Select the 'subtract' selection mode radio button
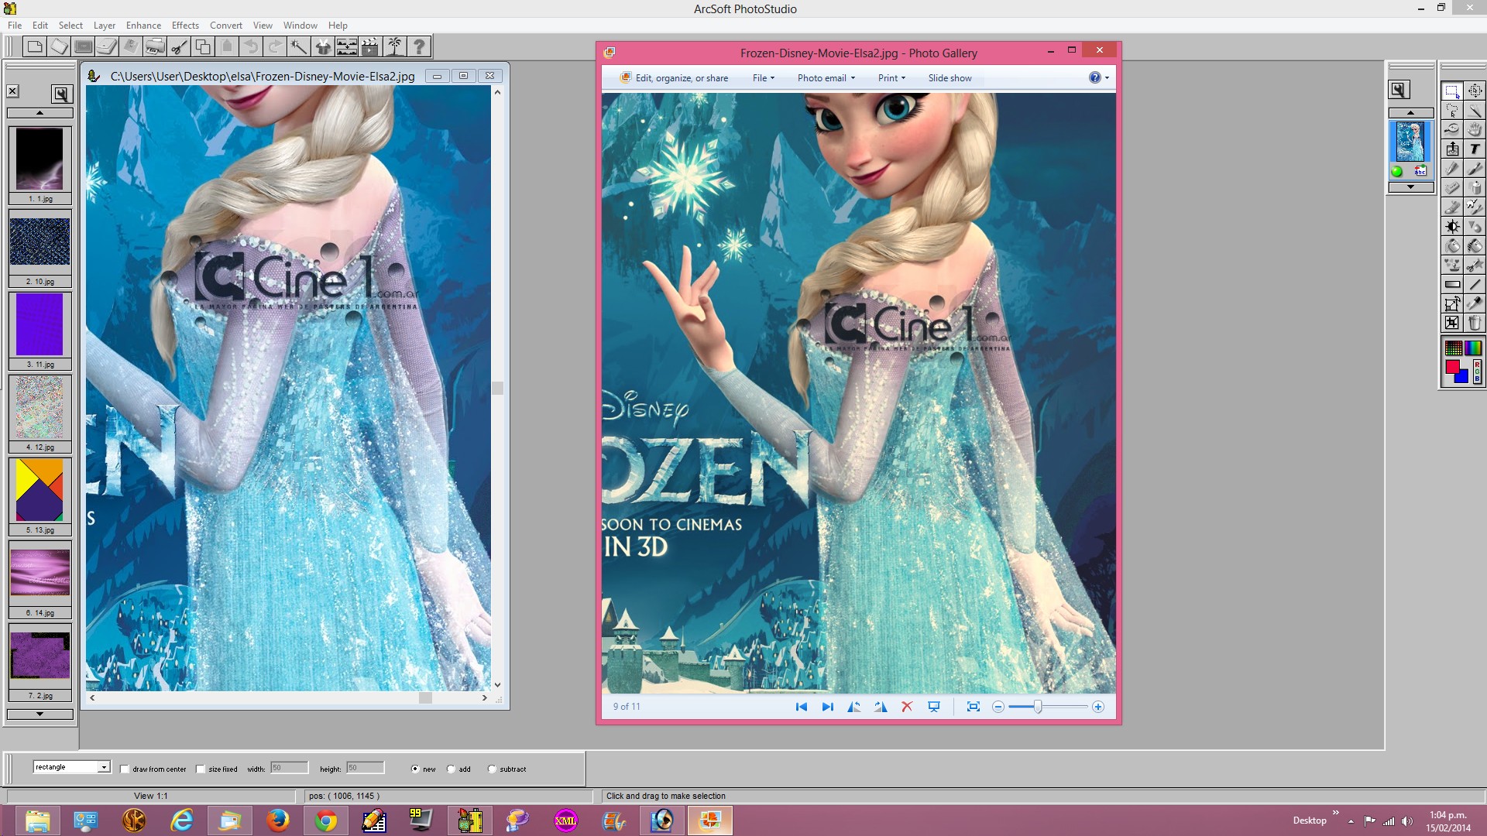The height and width of the screenshot is (836, 1487). pyautogui.click(x=492, y=769)
